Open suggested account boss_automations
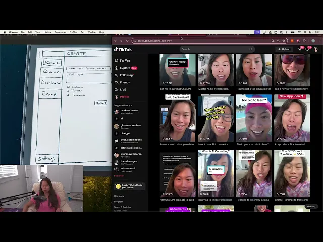This screenshot has width=323, height=242. (x=128, y=141)
